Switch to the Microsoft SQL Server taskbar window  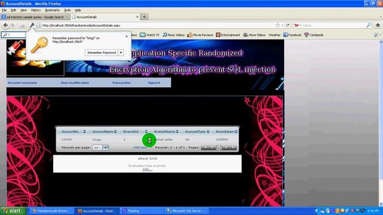click(x=187, y=211)
